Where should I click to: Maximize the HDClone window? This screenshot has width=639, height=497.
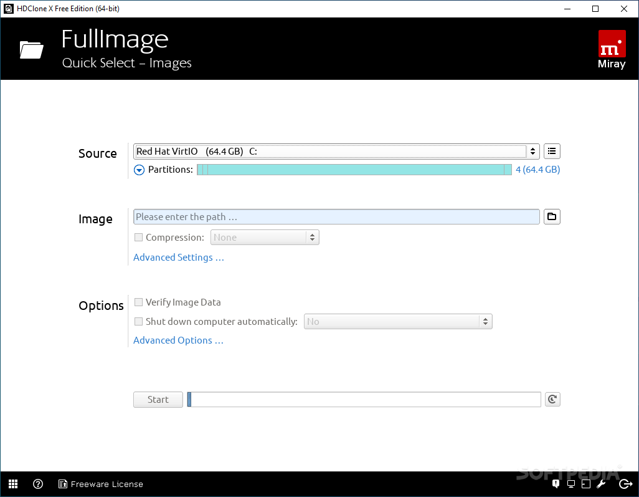pyautogui.click(x=595, y=9)
